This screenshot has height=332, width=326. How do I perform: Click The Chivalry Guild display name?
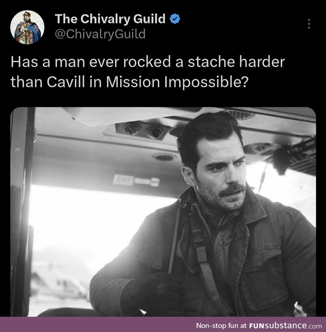pos(110,19)
